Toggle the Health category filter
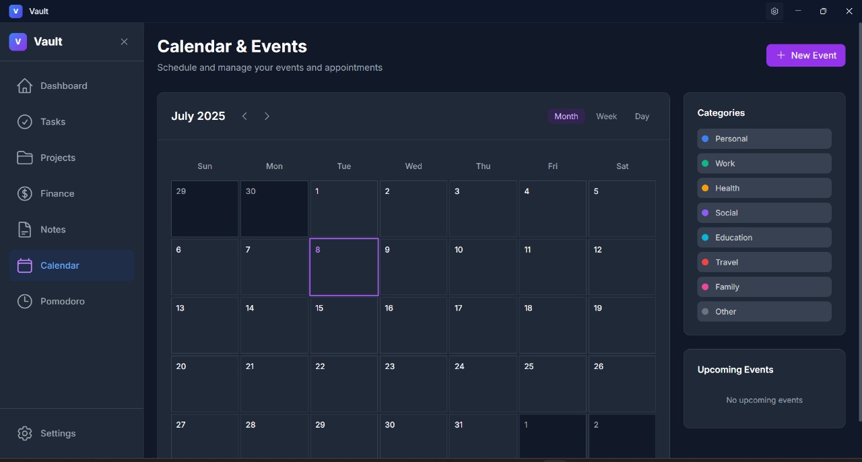The image size is (862, 462). 764,188
